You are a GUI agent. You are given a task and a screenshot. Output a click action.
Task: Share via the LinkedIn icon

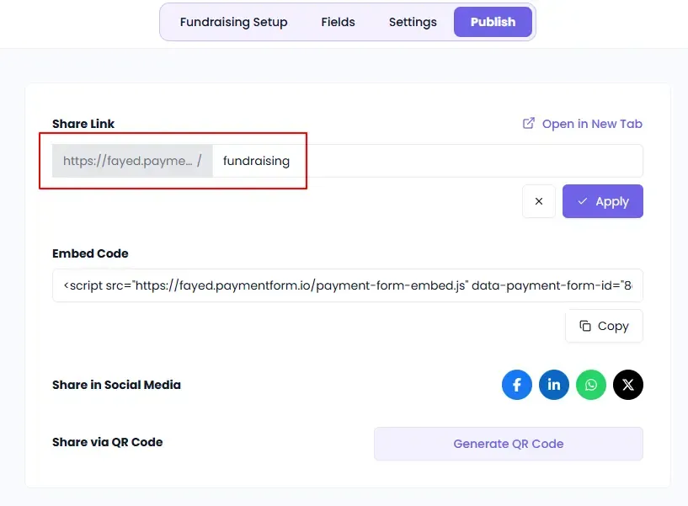(x=554, y=385)
